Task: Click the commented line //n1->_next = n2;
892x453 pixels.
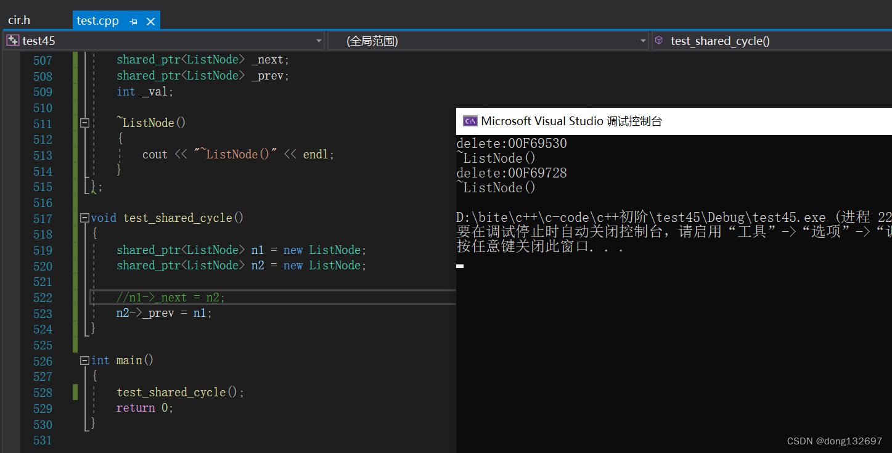Action: [171, 298]
